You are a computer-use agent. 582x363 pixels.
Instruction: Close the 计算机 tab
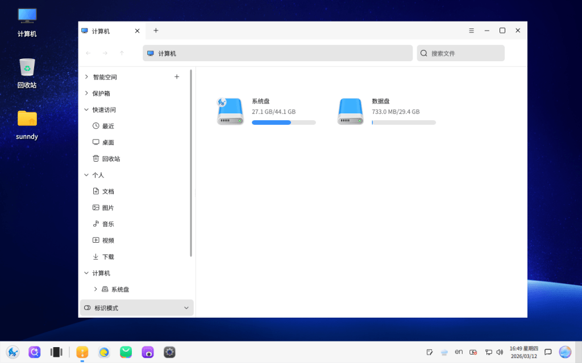138,31
